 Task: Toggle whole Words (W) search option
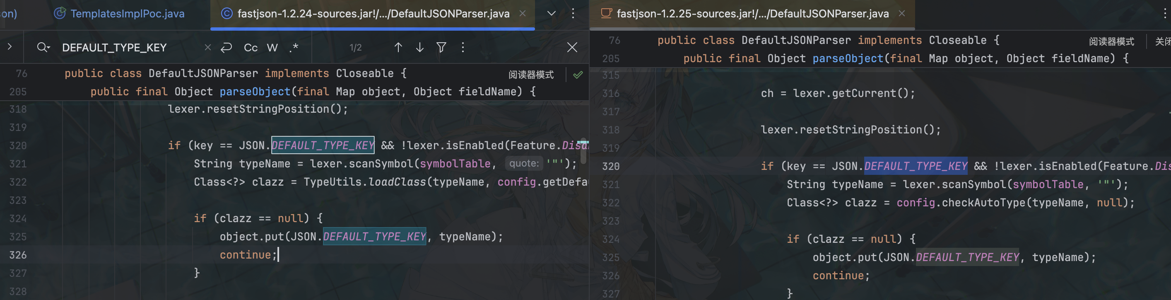[272, 47]
